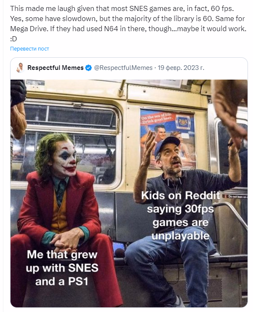Click the ":D" emoticon ending the tweet
The height and width of the screenshot is (312, 253).
(13, 39)
